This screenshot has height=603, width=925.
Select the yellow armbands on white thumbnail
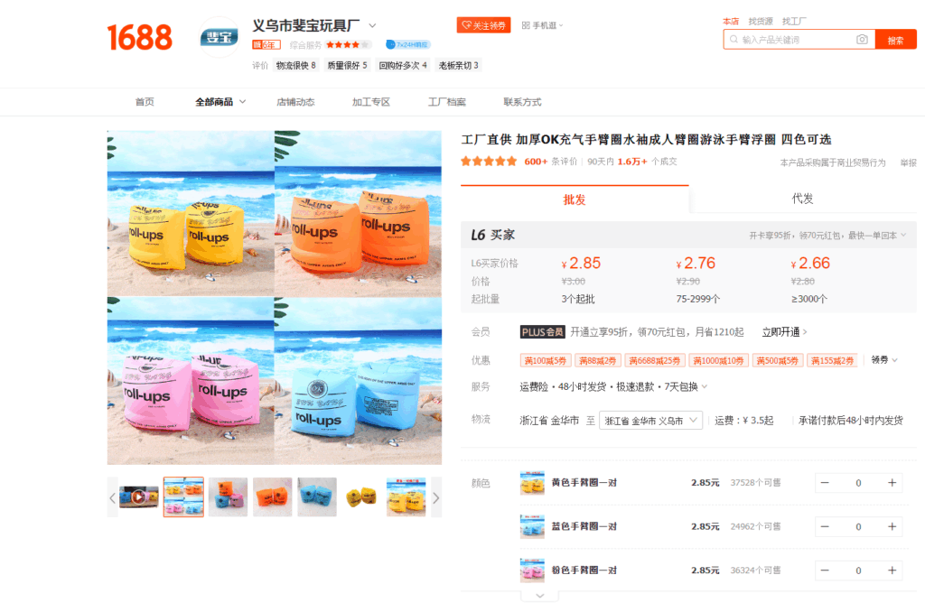pyautogui.click(x=361, y=496)
